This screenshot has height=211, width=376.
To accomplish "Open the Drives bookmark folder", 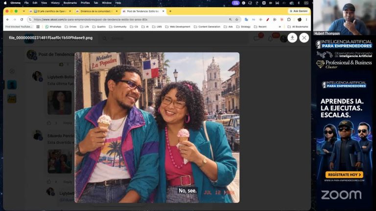I will pyautogui.click(x=70, y=27).
